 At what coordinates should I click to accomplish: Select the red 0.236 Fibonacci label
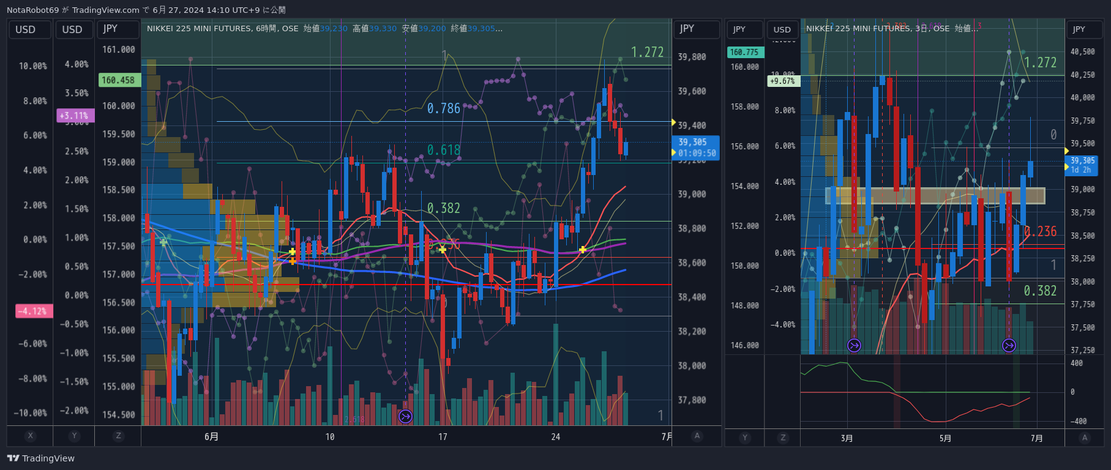pyautogui.click(x=1041, y=232)
